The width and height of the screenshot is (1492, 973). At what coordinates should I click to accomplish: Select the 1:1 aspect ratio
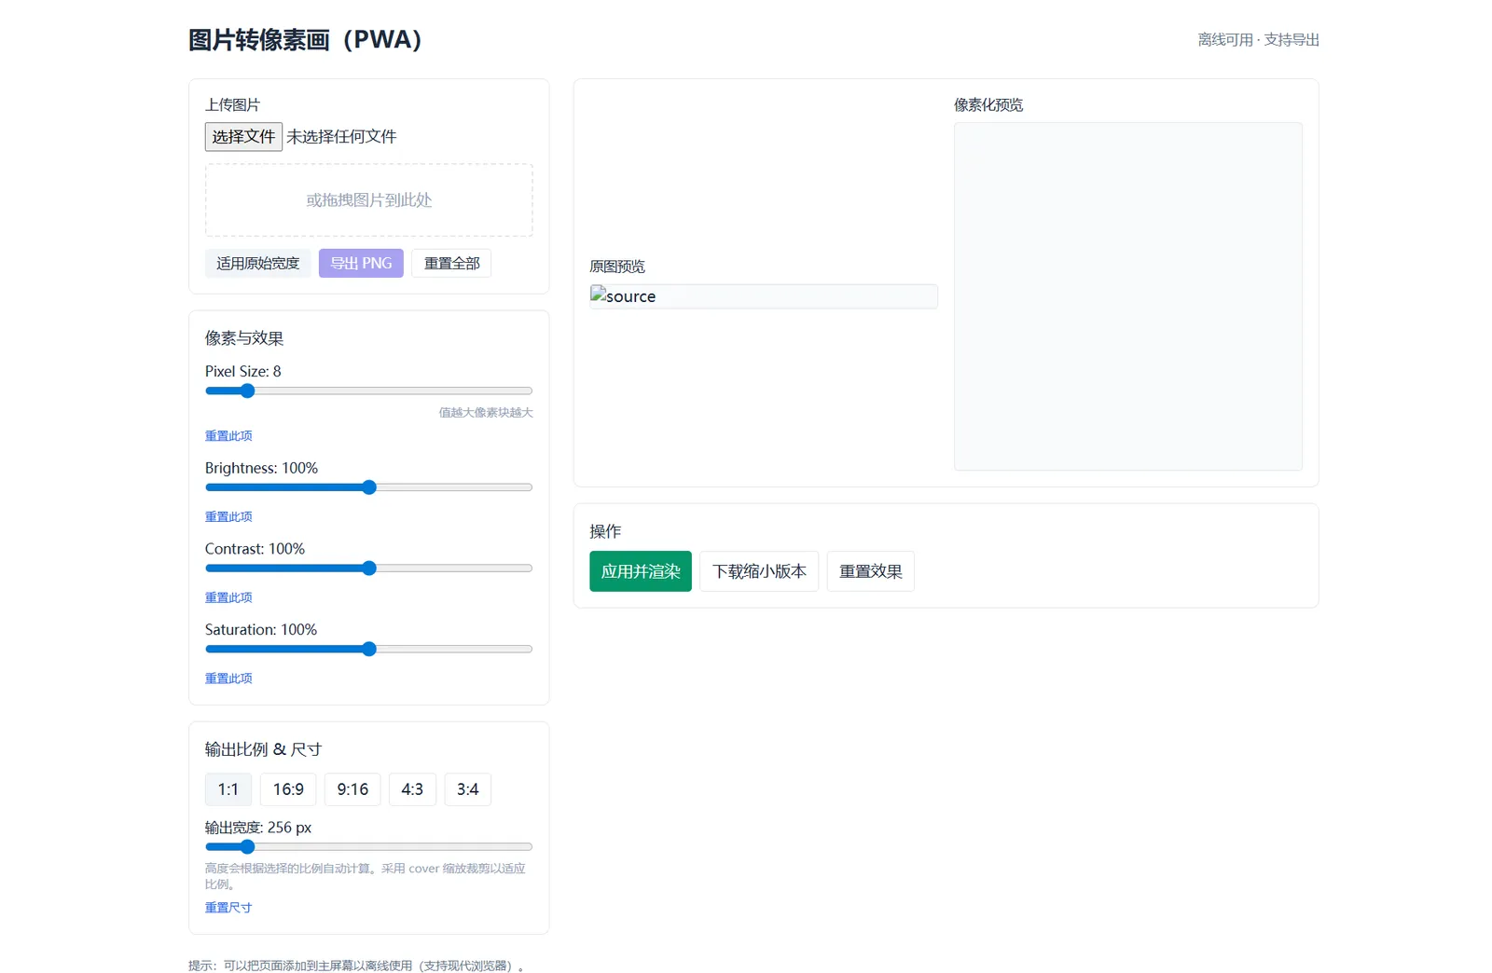coord(228,789)
